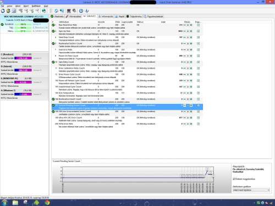Select the Reallocated Event Count row

127,101
